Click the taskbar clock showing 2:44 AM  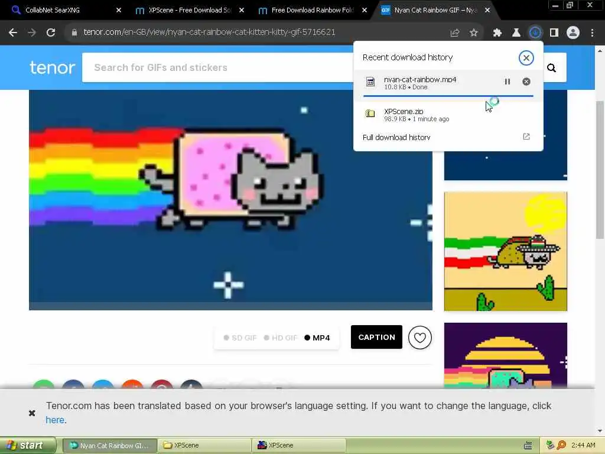click(583, 446)
